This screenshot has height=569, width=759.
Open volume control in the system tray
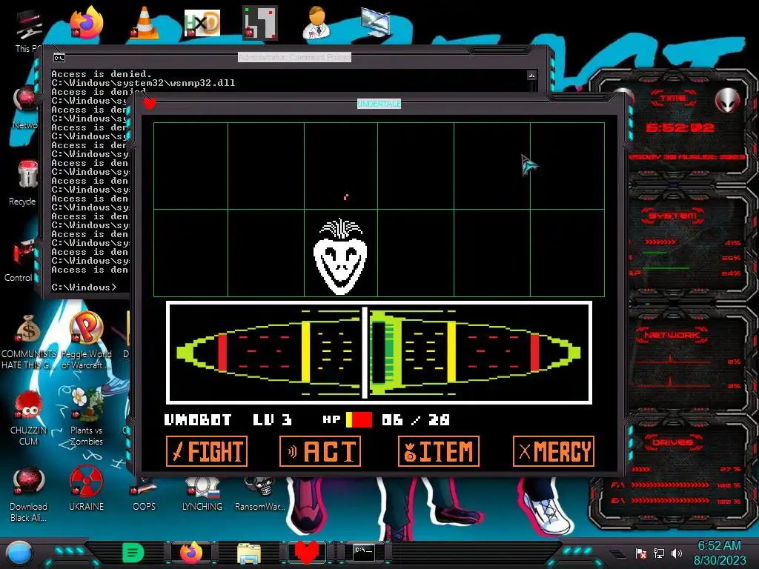coord(677,553)
